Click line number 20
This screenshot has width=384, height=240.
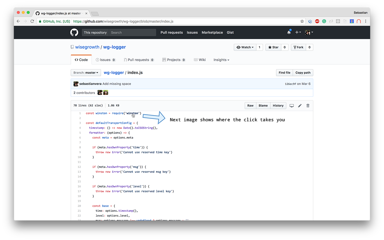[79, 206]
